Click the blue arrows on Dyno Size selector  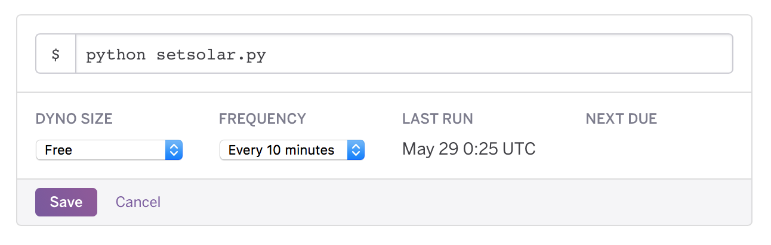point(173,150)
